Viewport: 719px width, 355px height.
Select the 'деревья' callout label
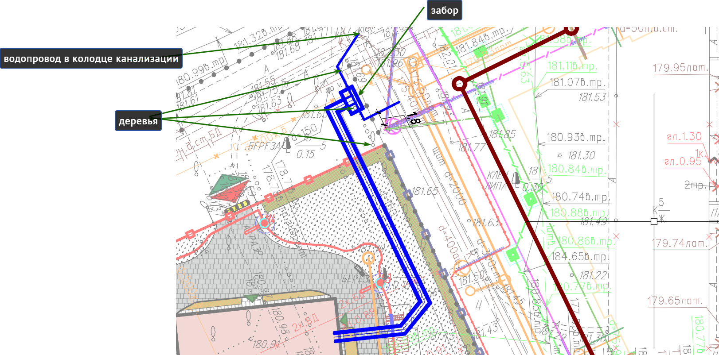point(138,121)
